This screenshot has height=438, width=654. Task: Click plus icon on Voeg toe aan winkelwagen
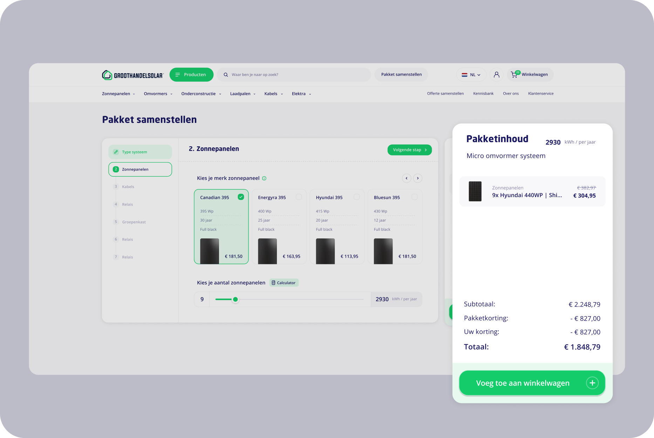592,383
